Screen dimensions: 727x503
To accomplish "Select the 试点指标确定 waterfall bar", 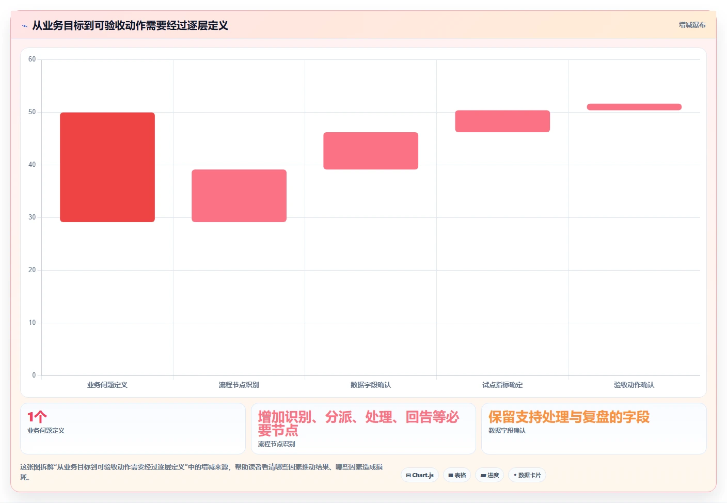I will [x=502, y=121].
